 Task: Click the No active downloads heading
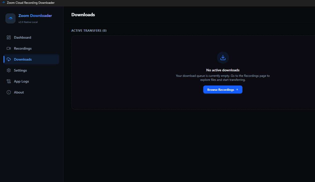click(223, 70)
